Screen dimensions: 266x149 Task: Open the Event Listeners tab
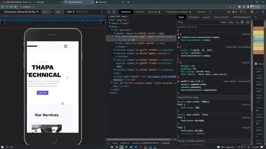221,17
